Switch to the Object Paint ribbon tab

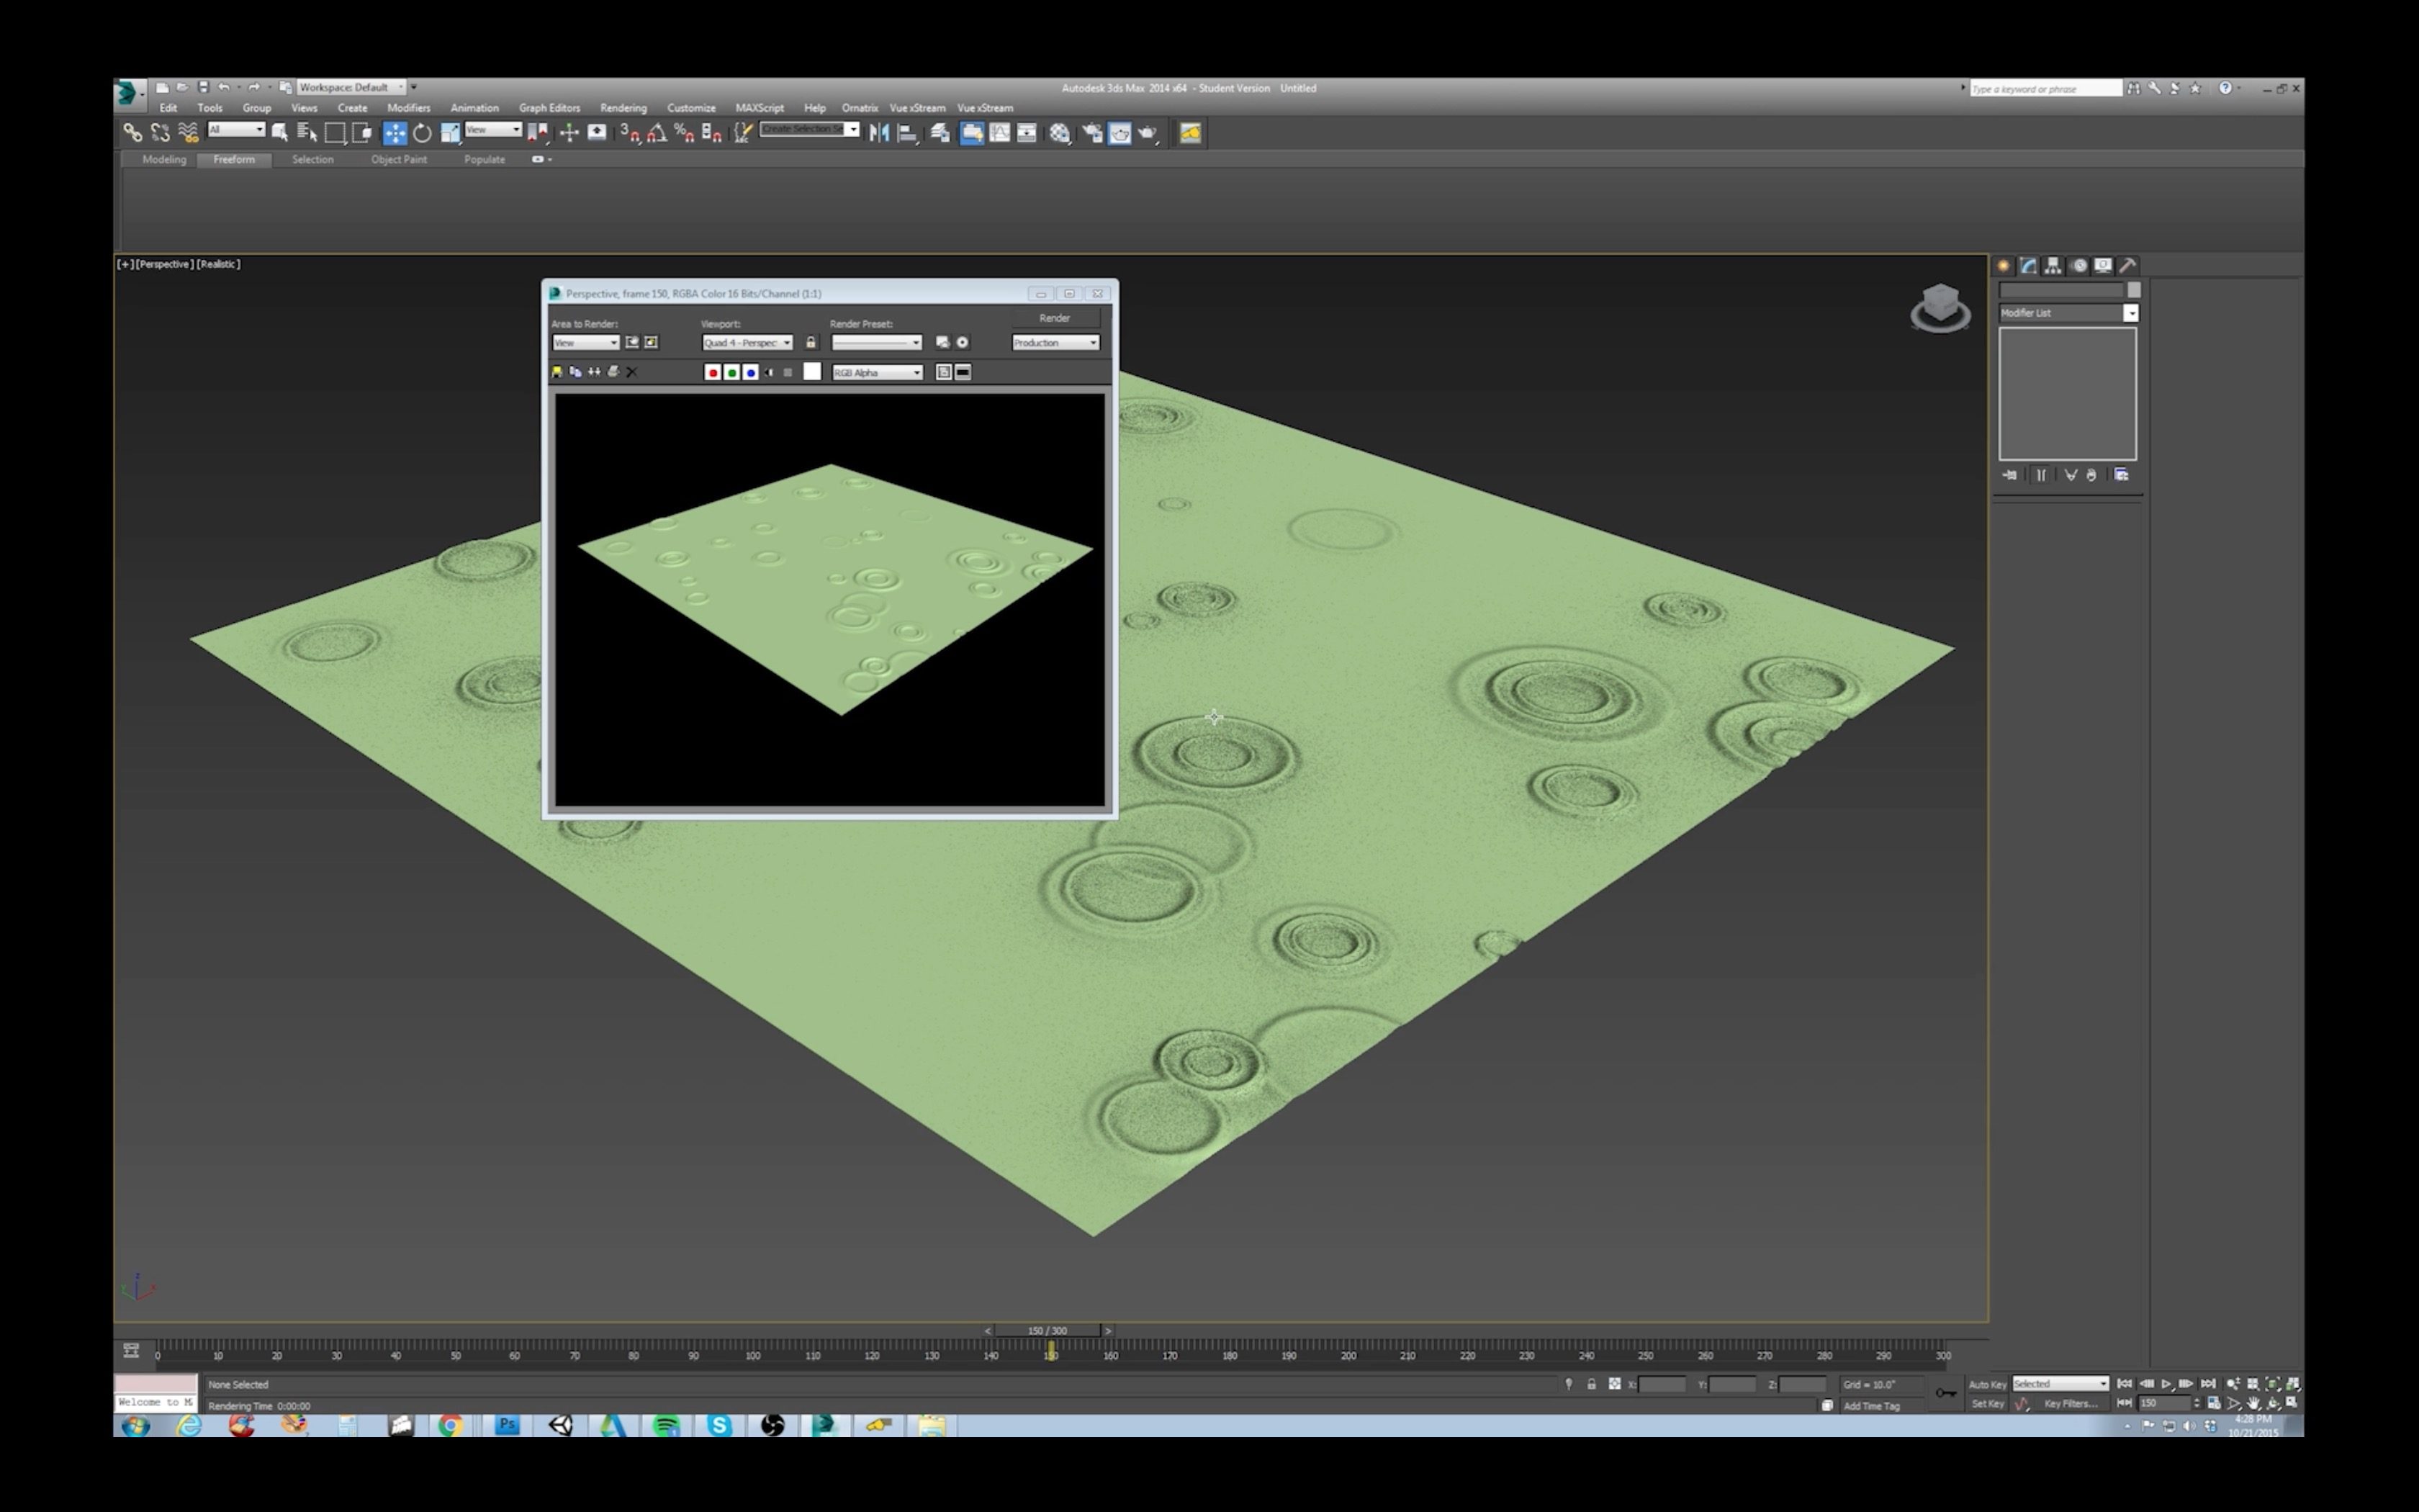pos(399,160)
